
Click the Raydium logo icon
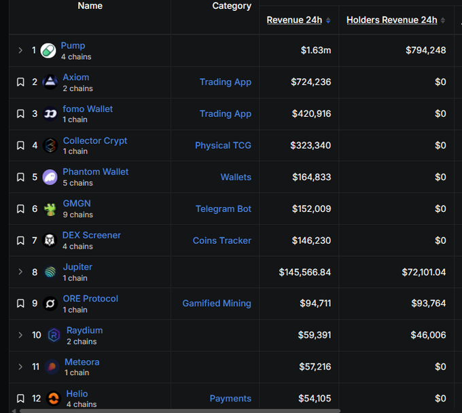point(54,336)
